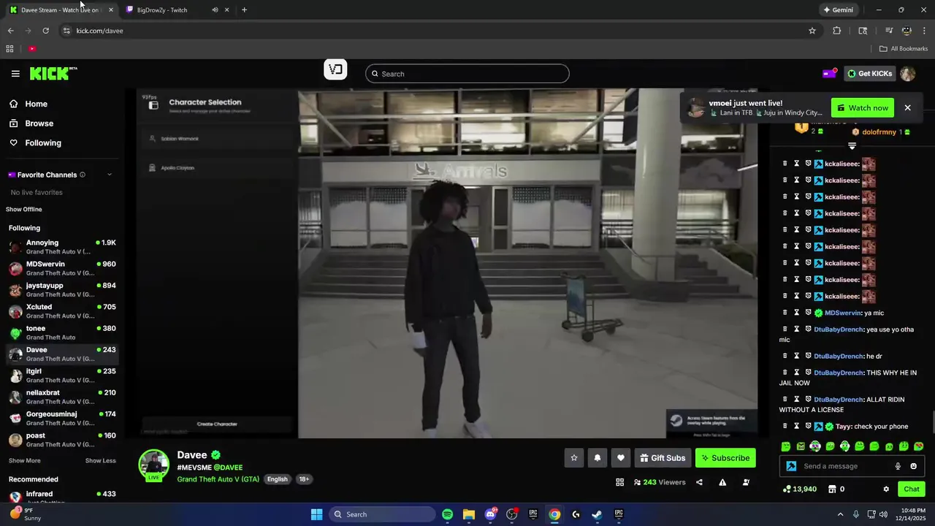Bookmark this page with star icon
The width and height of the screenshot is (935, 526).
pos(812,31)
